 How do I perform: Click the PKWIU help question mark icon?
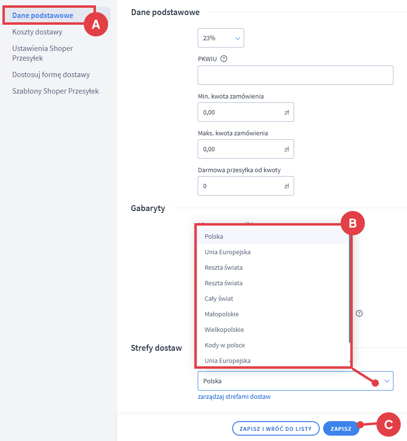pos(224,59)
